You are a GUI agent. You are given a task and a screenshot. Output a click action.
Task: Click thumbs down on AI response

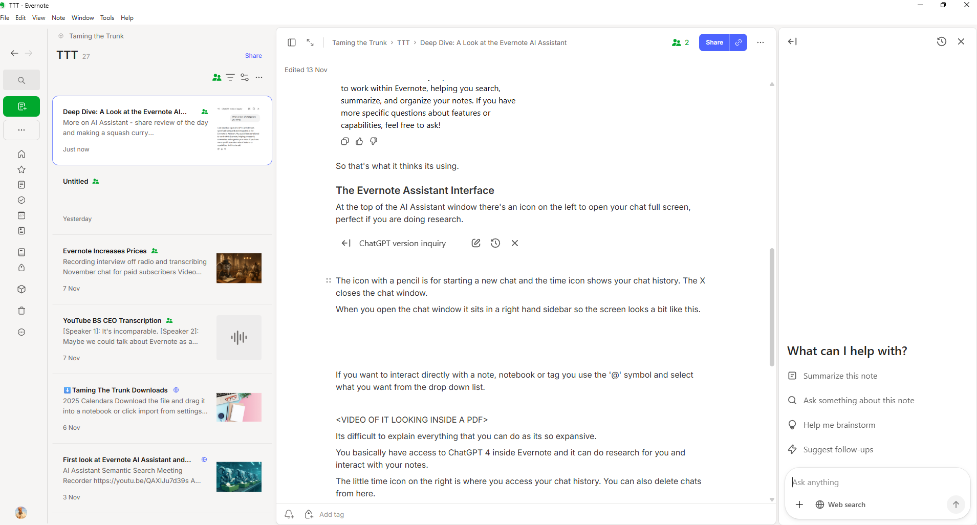(x=374, y=141)
